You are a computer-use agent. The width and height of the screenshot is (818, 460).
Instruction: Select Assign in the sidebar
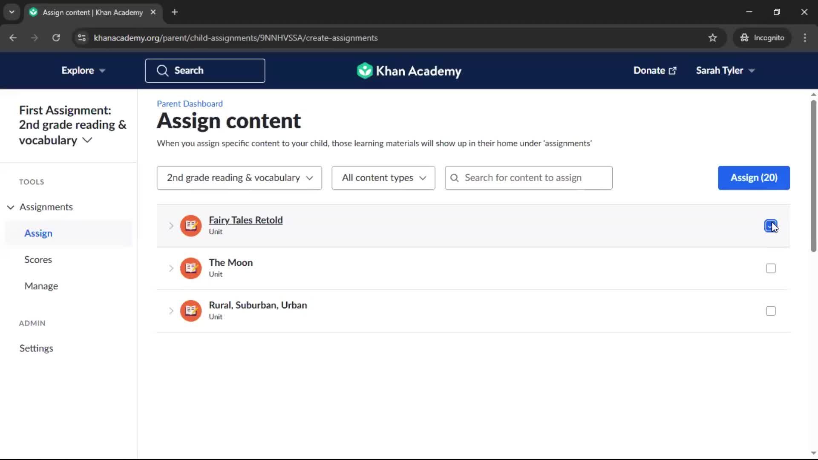[68, 233]
